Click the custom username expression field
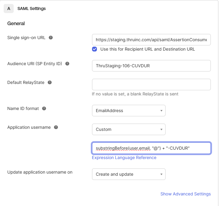 click(151, 148)
